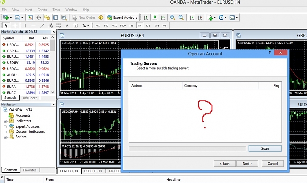The width and height of the screenshot is (307, 183).
Task: Set timeframe to M30
Action: coord(123,26)
